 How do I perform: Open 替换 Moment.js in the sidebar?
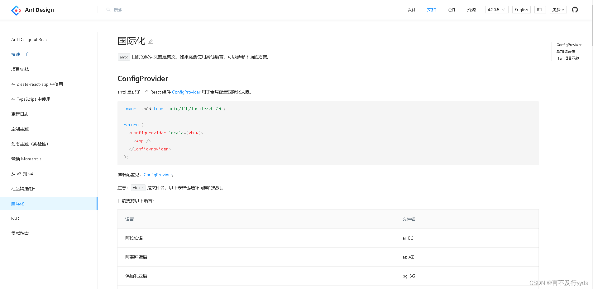point(26,159)
